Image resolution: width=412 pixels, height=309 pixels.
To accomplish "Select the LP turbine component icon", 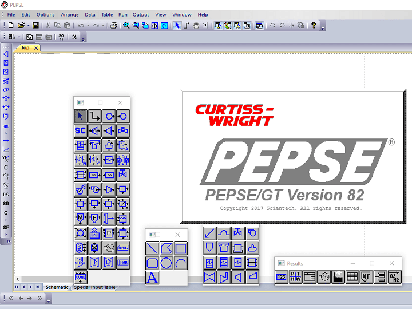I will [x=109, y=262].
